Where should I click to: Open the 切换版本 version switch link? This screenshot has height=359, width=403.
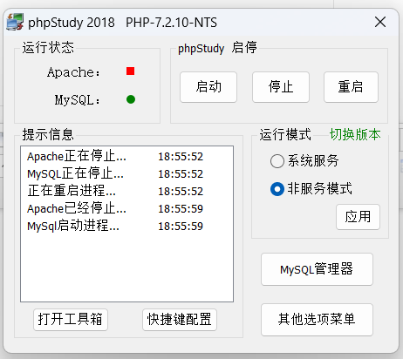(x=355, y=135)
